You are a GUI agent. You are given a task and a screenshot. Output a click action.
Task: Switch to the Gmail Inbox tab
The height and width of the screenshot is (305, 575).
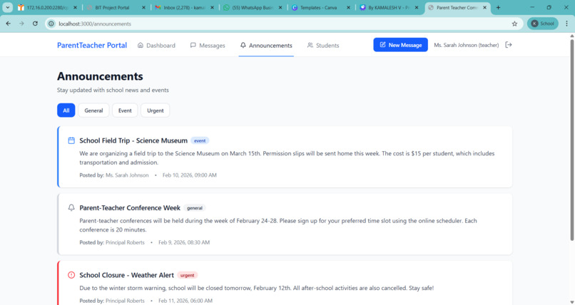point(184,7)
